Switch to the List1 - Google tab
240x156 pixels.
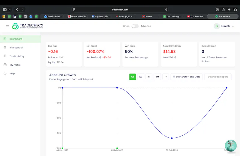(172, 16)
